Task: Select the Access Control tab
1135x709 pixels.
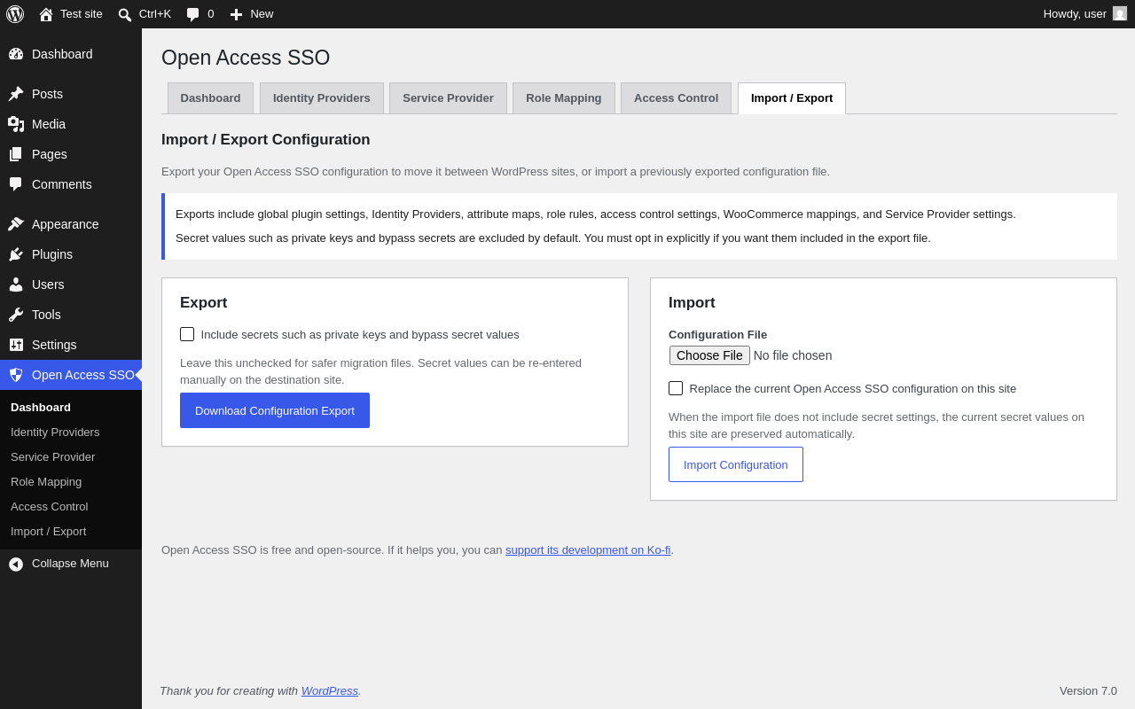Action: click(x=677, y=98)
